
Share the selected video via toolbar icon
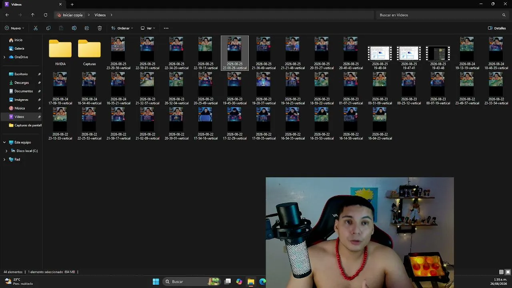point(87,28)
